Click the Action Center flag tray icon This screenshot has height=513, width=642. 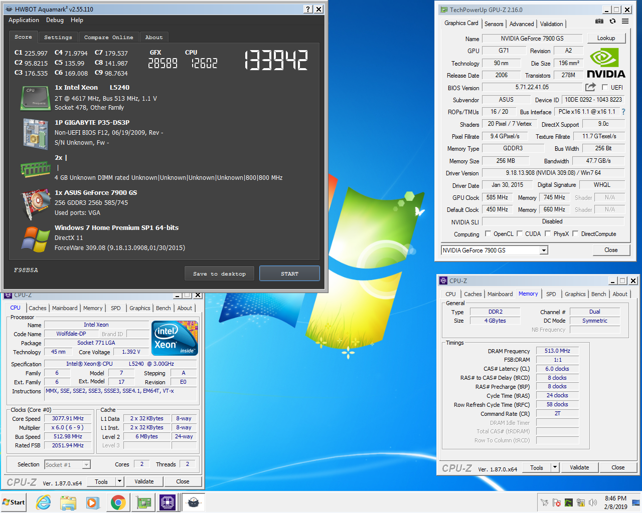coord(557,502)
